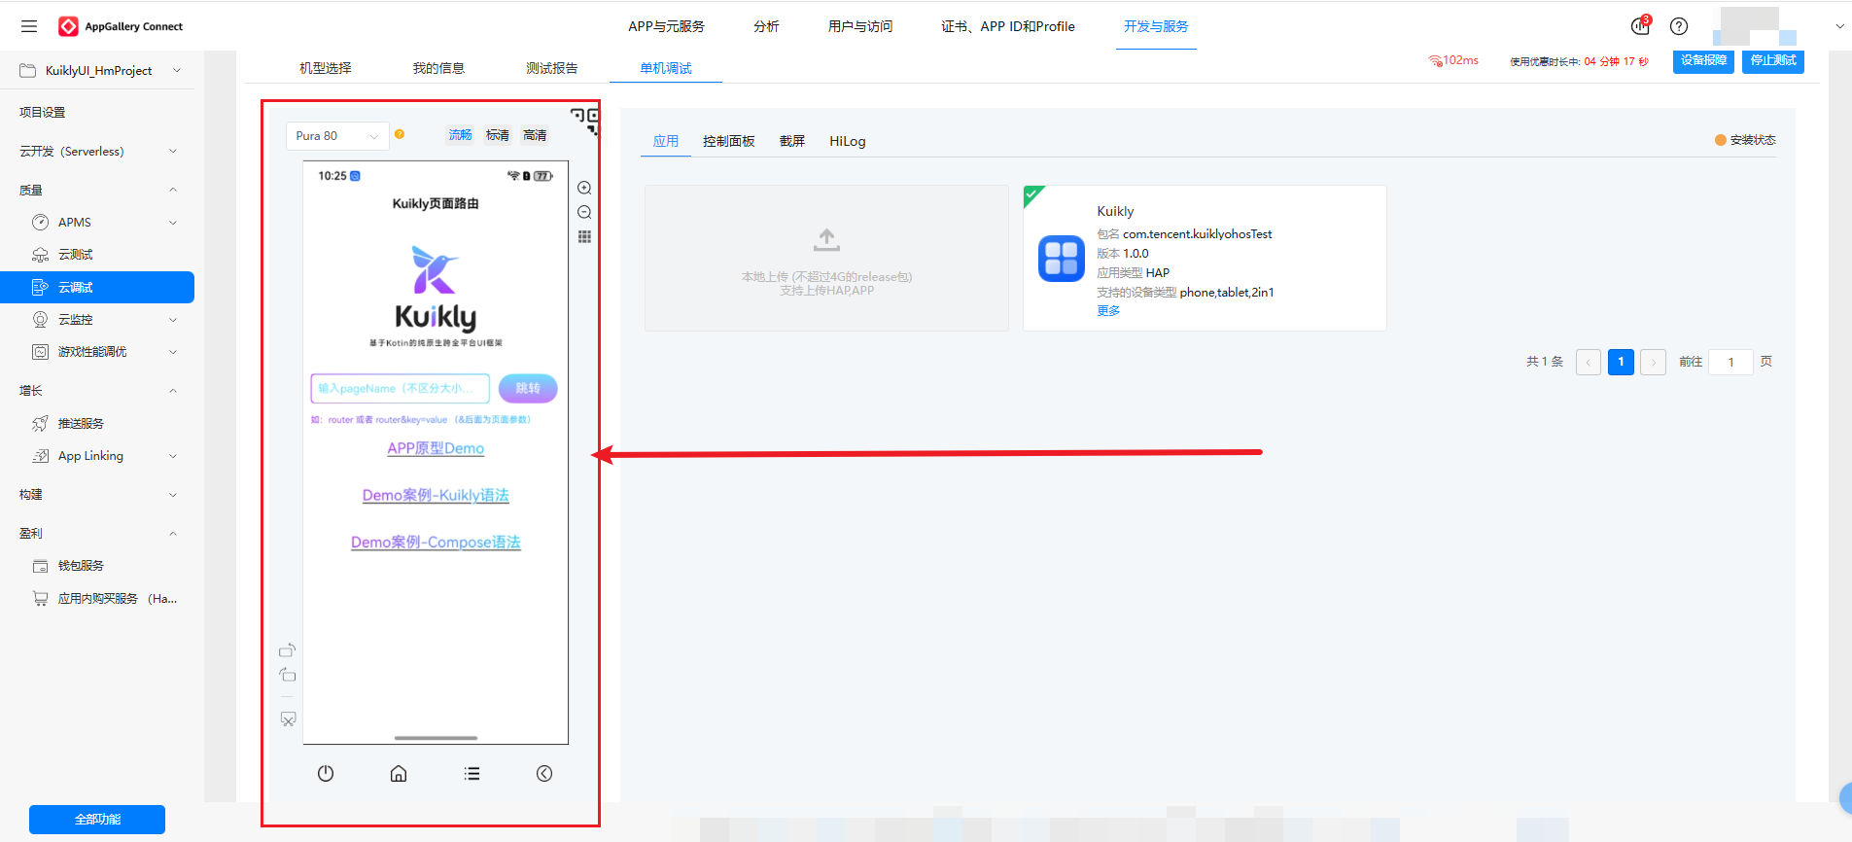Expand the KuiklyUI_HmProject project selector
This screenshot has height=842, width=1852.
click(x=99, y=70)
